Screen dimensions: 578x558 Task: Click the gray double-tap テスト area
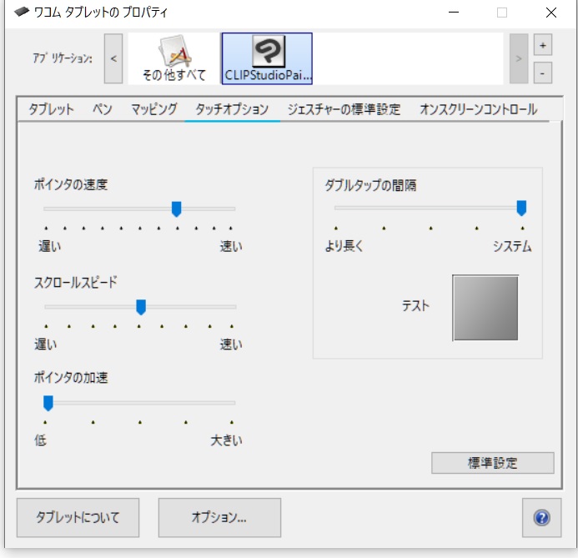486,308
